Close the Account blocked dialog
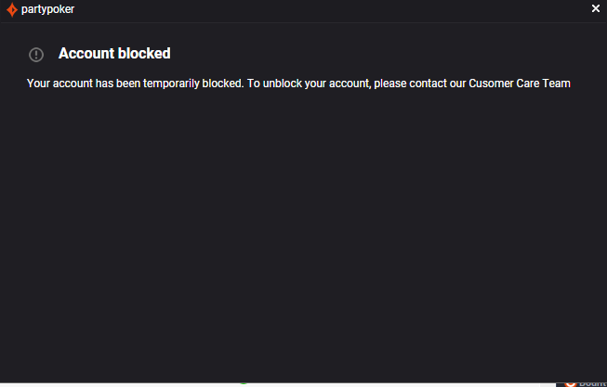The height and width of the screenshot is (387, 607). click(596, 8)
